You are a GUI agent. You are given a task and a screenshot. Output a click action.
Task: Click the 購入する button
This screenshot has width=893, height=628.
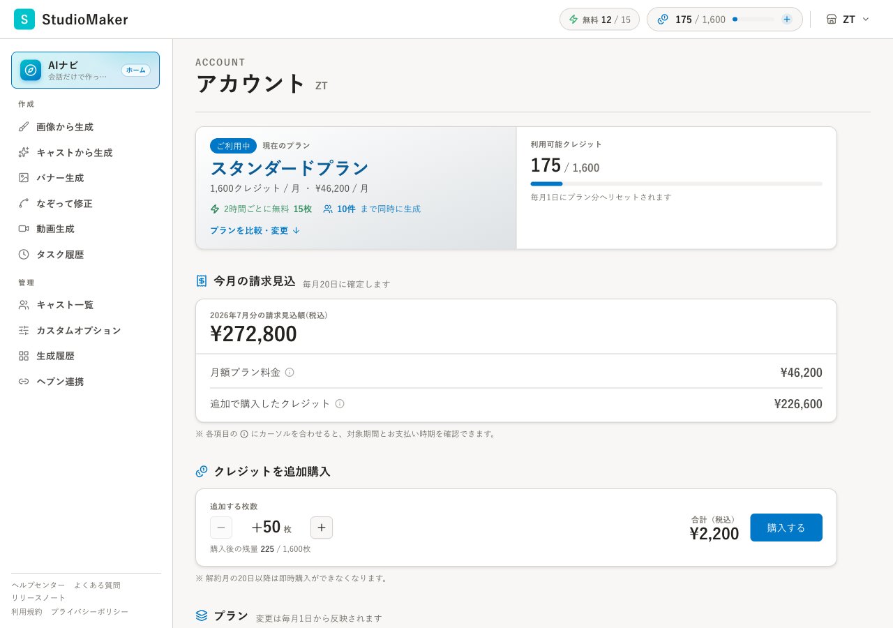(786, 528)
